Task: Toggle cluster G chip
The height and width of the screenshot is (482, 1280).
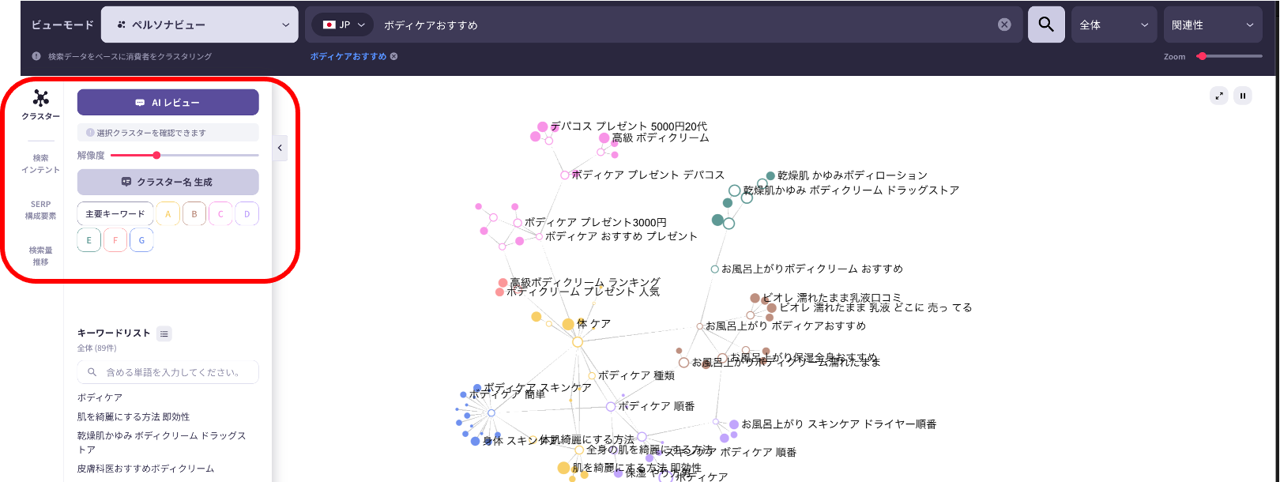Action: [141, 240]
